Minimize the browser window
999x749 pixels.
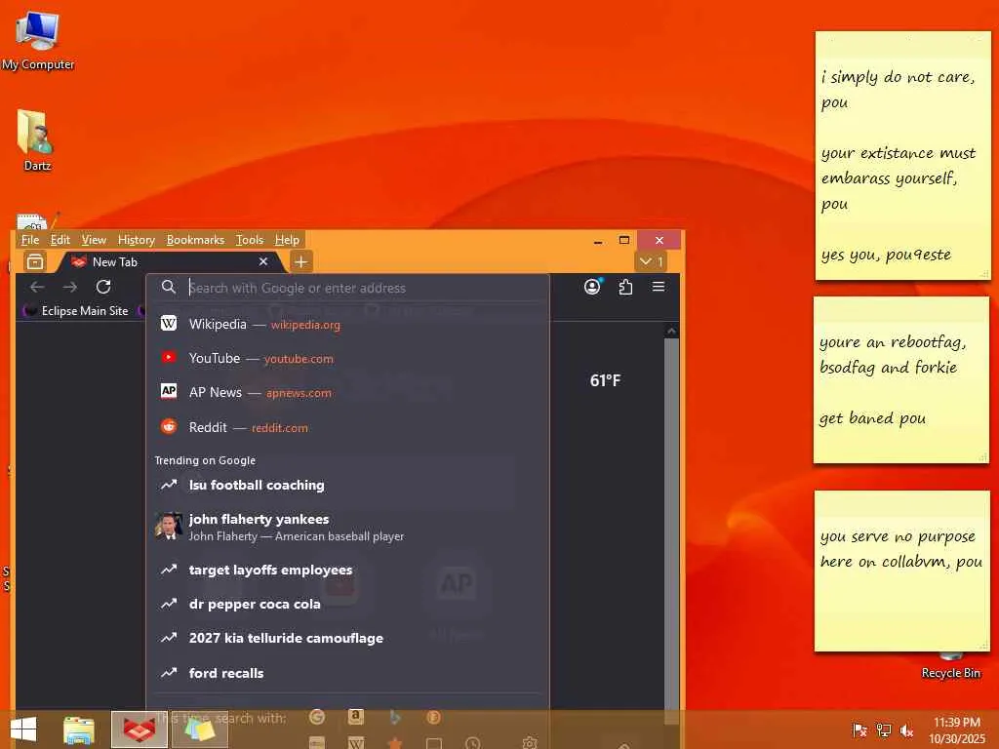coord(598,241)
